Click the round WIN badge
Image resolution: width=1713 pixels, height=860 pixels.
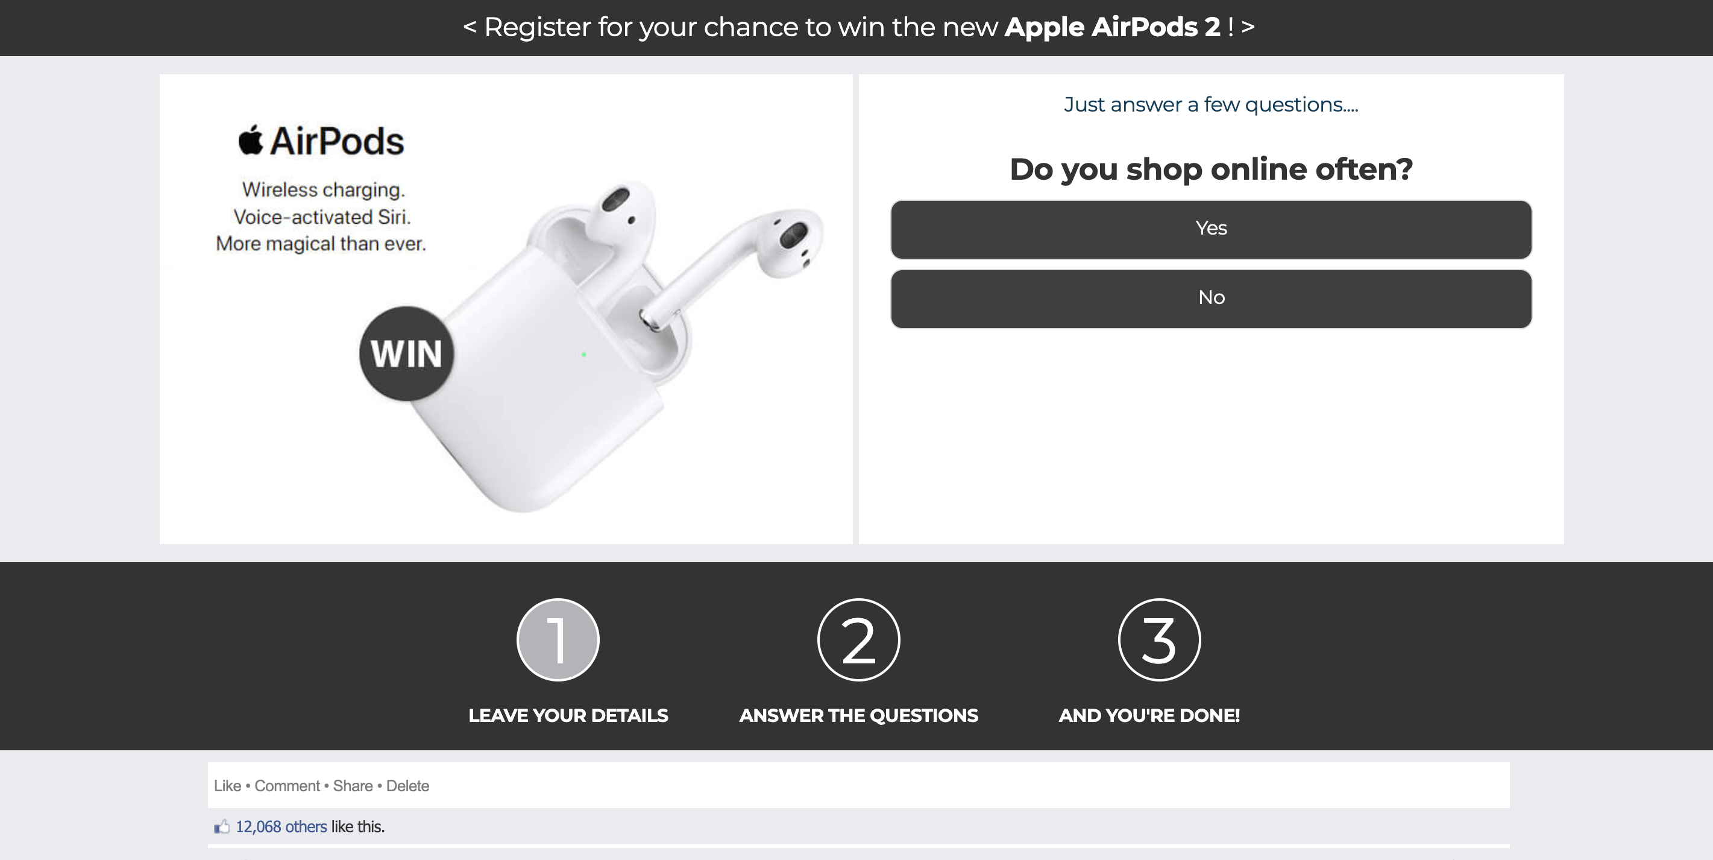(406, 353)
